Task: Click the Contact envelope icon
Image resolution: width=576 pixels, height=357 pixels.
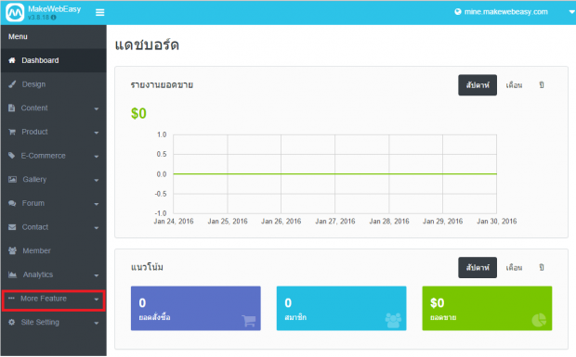Action: tap(12, 227)
